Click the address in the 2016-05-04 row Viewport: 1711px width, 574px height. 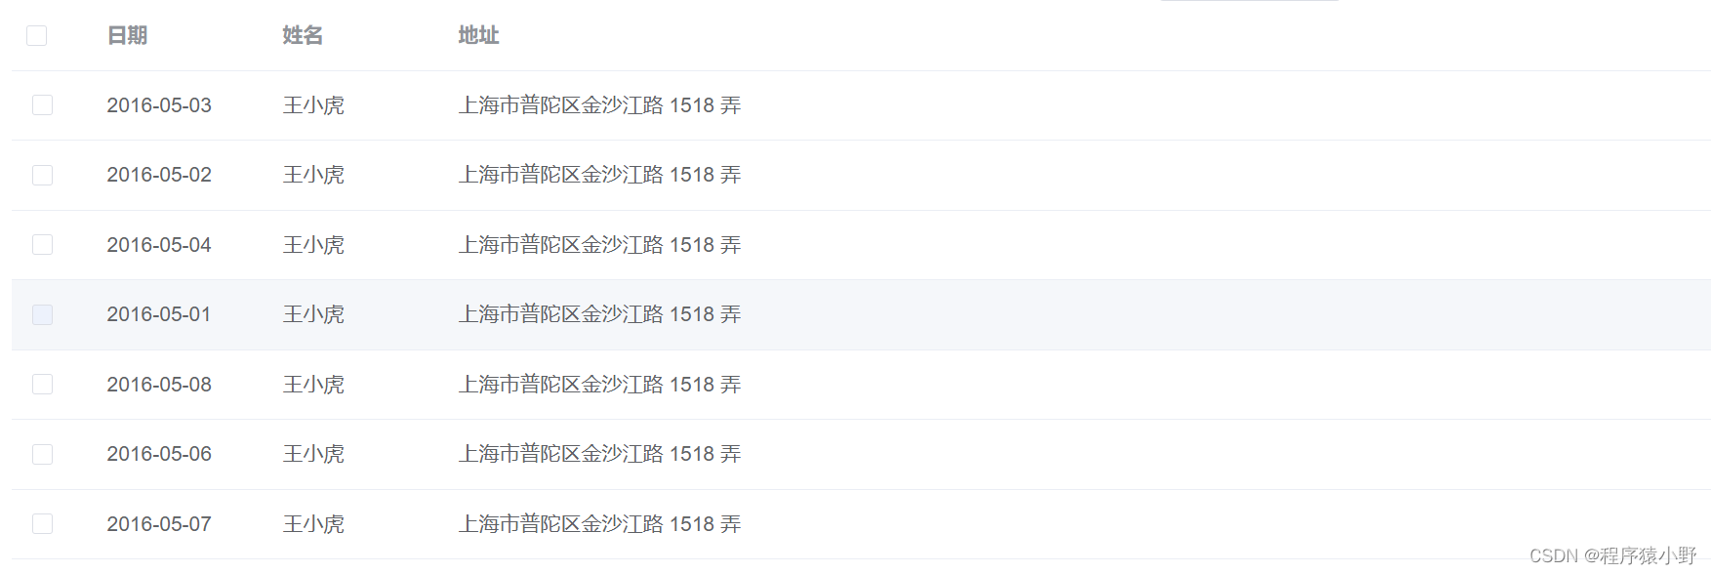[599, 245]
